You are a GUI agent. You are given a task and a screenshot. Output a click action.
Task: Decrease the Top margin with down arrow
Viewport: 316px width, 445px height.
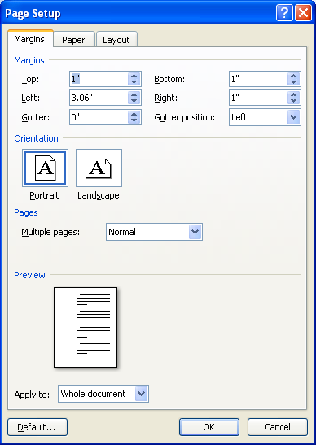[x=134, y=82]
